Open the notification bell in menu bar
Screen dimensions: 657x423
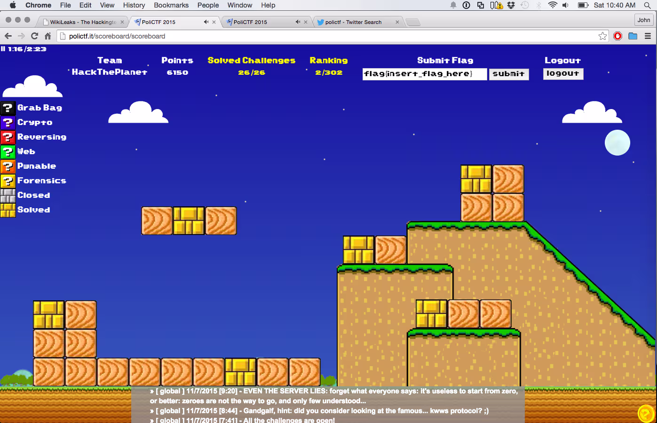[x=453, y=5]
